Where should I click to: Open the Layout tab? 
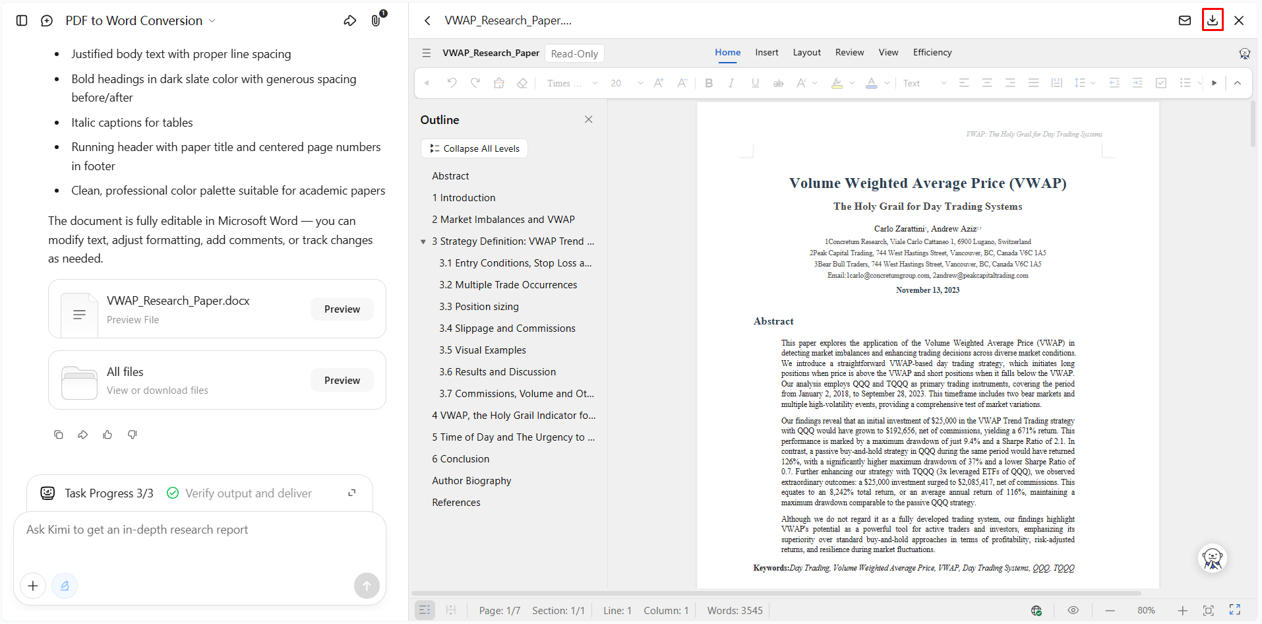pyautogui.click(x=807, y=53)
